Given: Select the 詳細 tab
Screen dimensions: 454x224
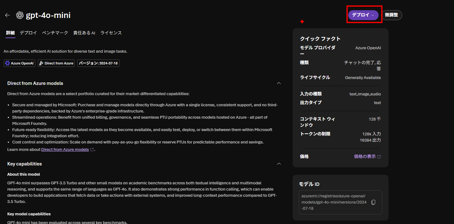Looking at the screenshot, I should point(10,33).
